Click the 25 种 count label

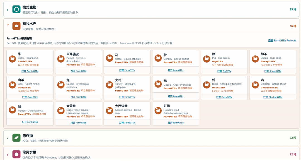coord(293,9)
